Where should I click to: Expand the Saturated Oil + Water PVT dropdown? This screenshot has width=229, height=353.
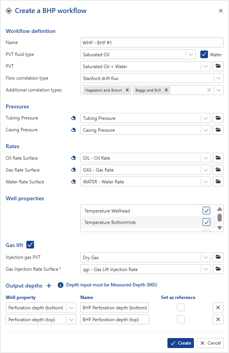coord(206,66)
